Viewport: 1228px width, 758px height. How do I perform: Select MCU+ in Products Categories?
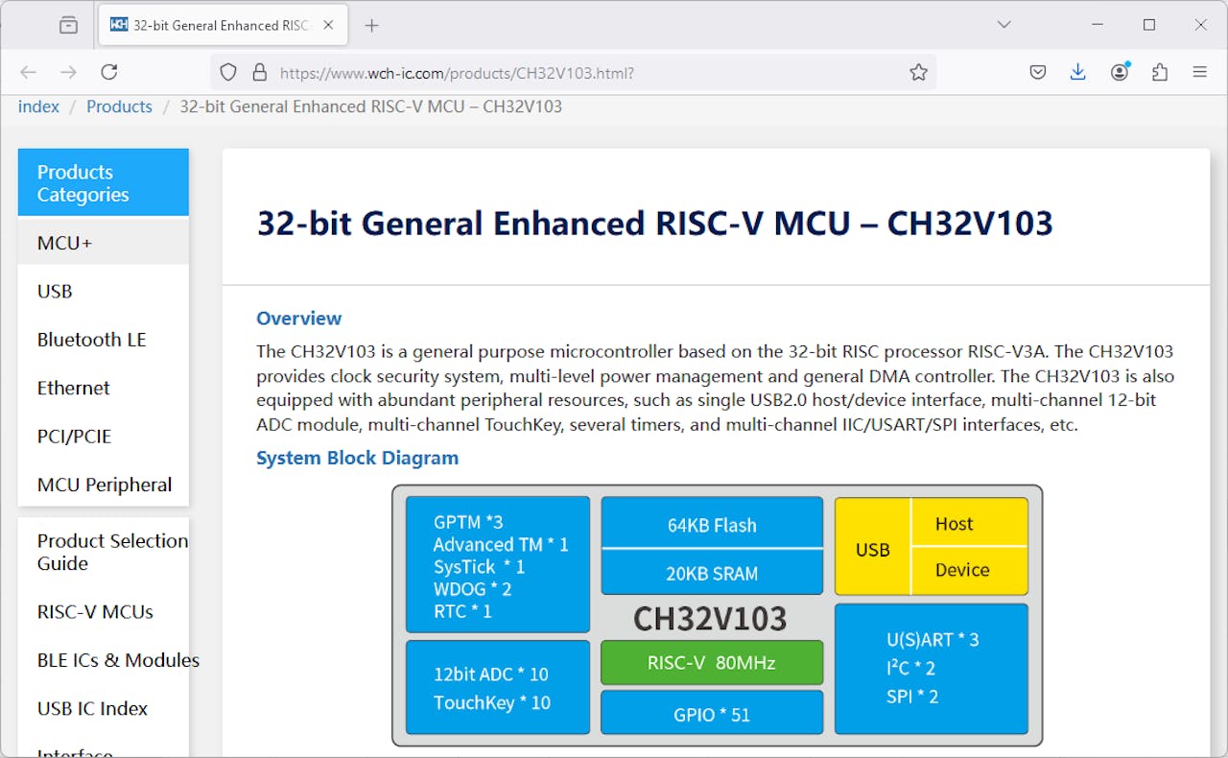tap(104, 243)
